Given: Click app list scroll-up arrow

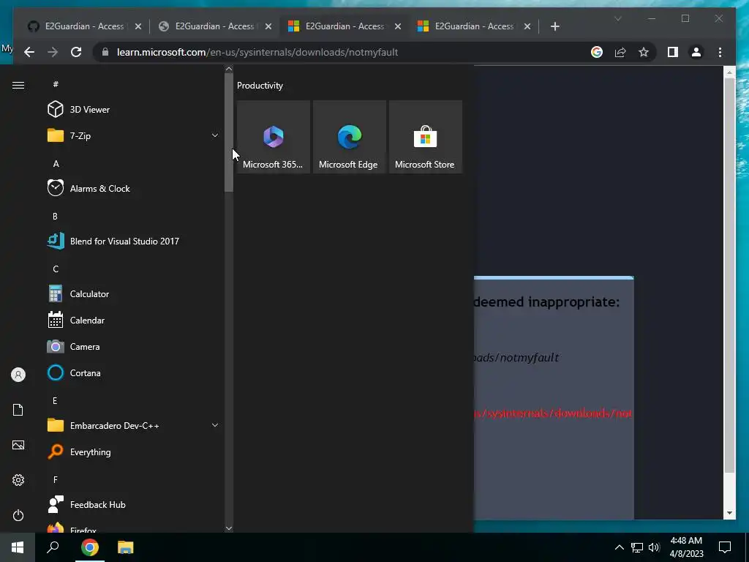Looking at the screenshot, I should (x=229, y=69).
